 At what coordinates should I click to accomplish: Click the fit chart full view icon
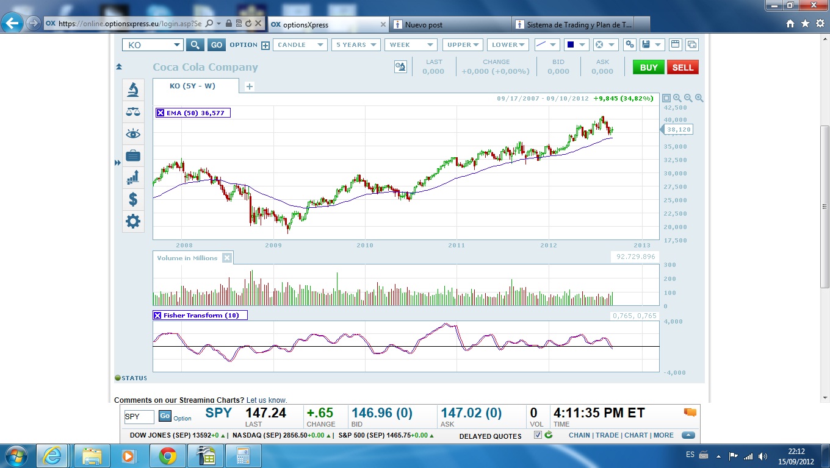[666, 98]
